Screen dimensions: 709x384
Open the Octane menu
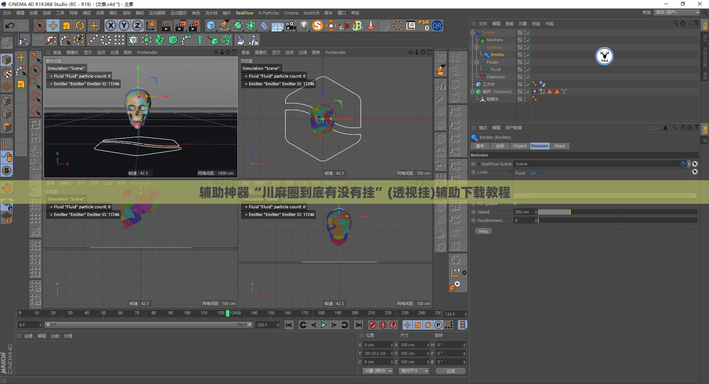pos(291,13)
